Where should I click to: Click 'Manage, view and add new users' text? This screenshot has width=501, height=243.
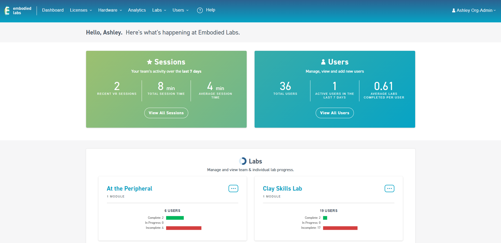tap(335, 71)
